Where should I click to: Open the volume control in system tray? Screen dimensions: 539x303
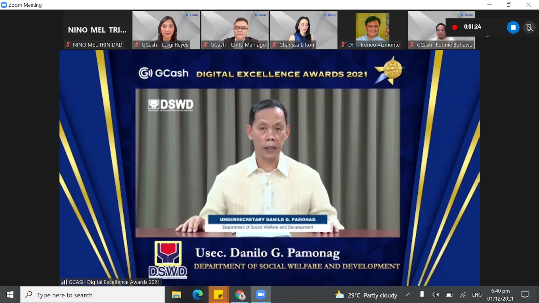pyautogui.click(x=436, y=295)
